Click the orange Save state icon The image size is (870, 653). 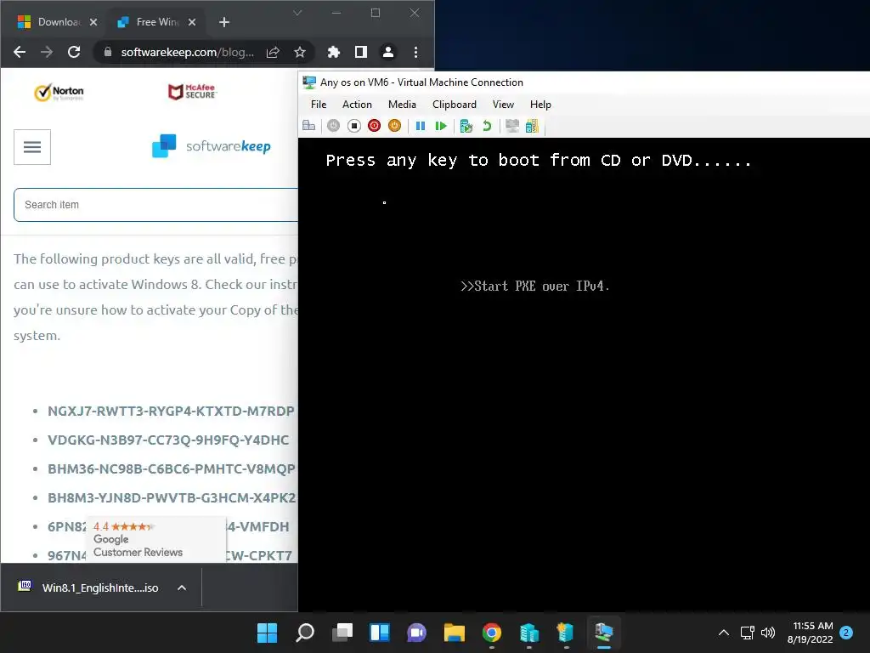tap(394, 126)
